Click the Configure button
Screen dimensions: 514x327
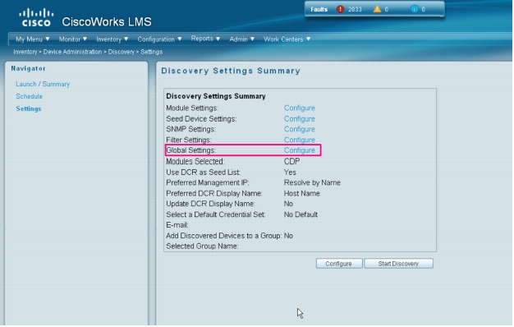coord(339,264)
